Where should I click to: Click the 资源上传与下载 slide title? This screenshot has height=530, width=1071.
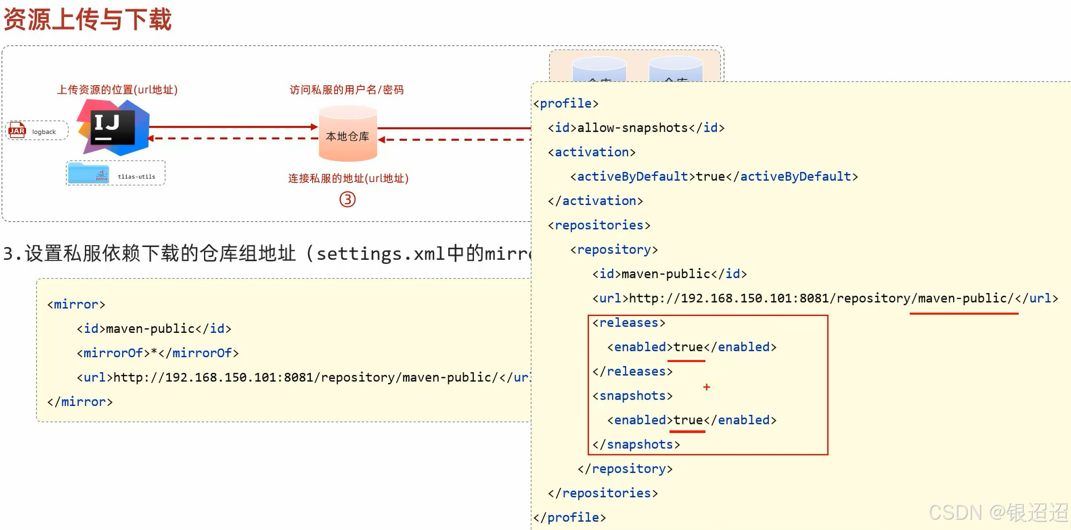[88, 20]
